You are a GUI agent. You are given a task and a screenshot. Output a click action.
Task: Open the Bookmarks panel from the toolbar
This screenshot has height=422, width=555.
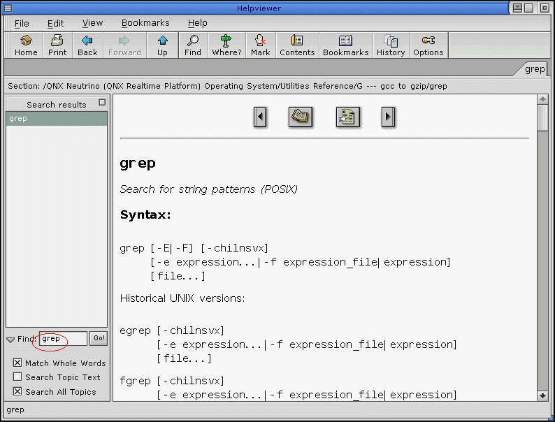coord(346,45)
